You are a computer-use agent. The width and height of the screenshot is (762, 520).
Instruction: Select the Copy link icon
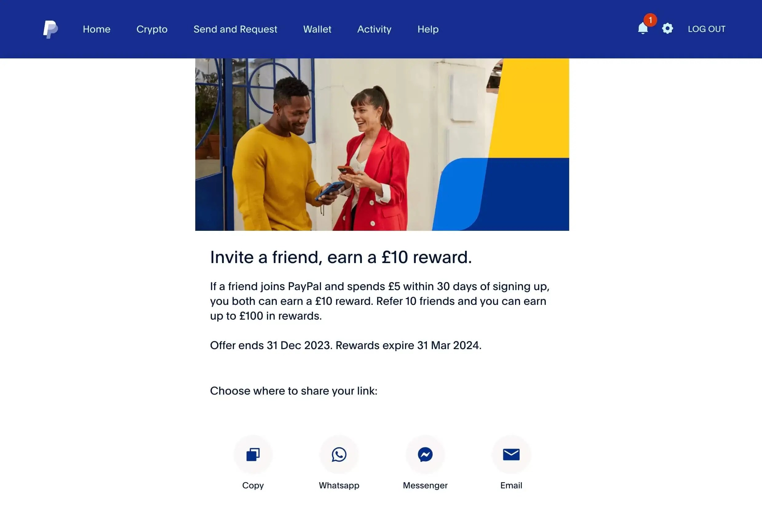(253, 454)
